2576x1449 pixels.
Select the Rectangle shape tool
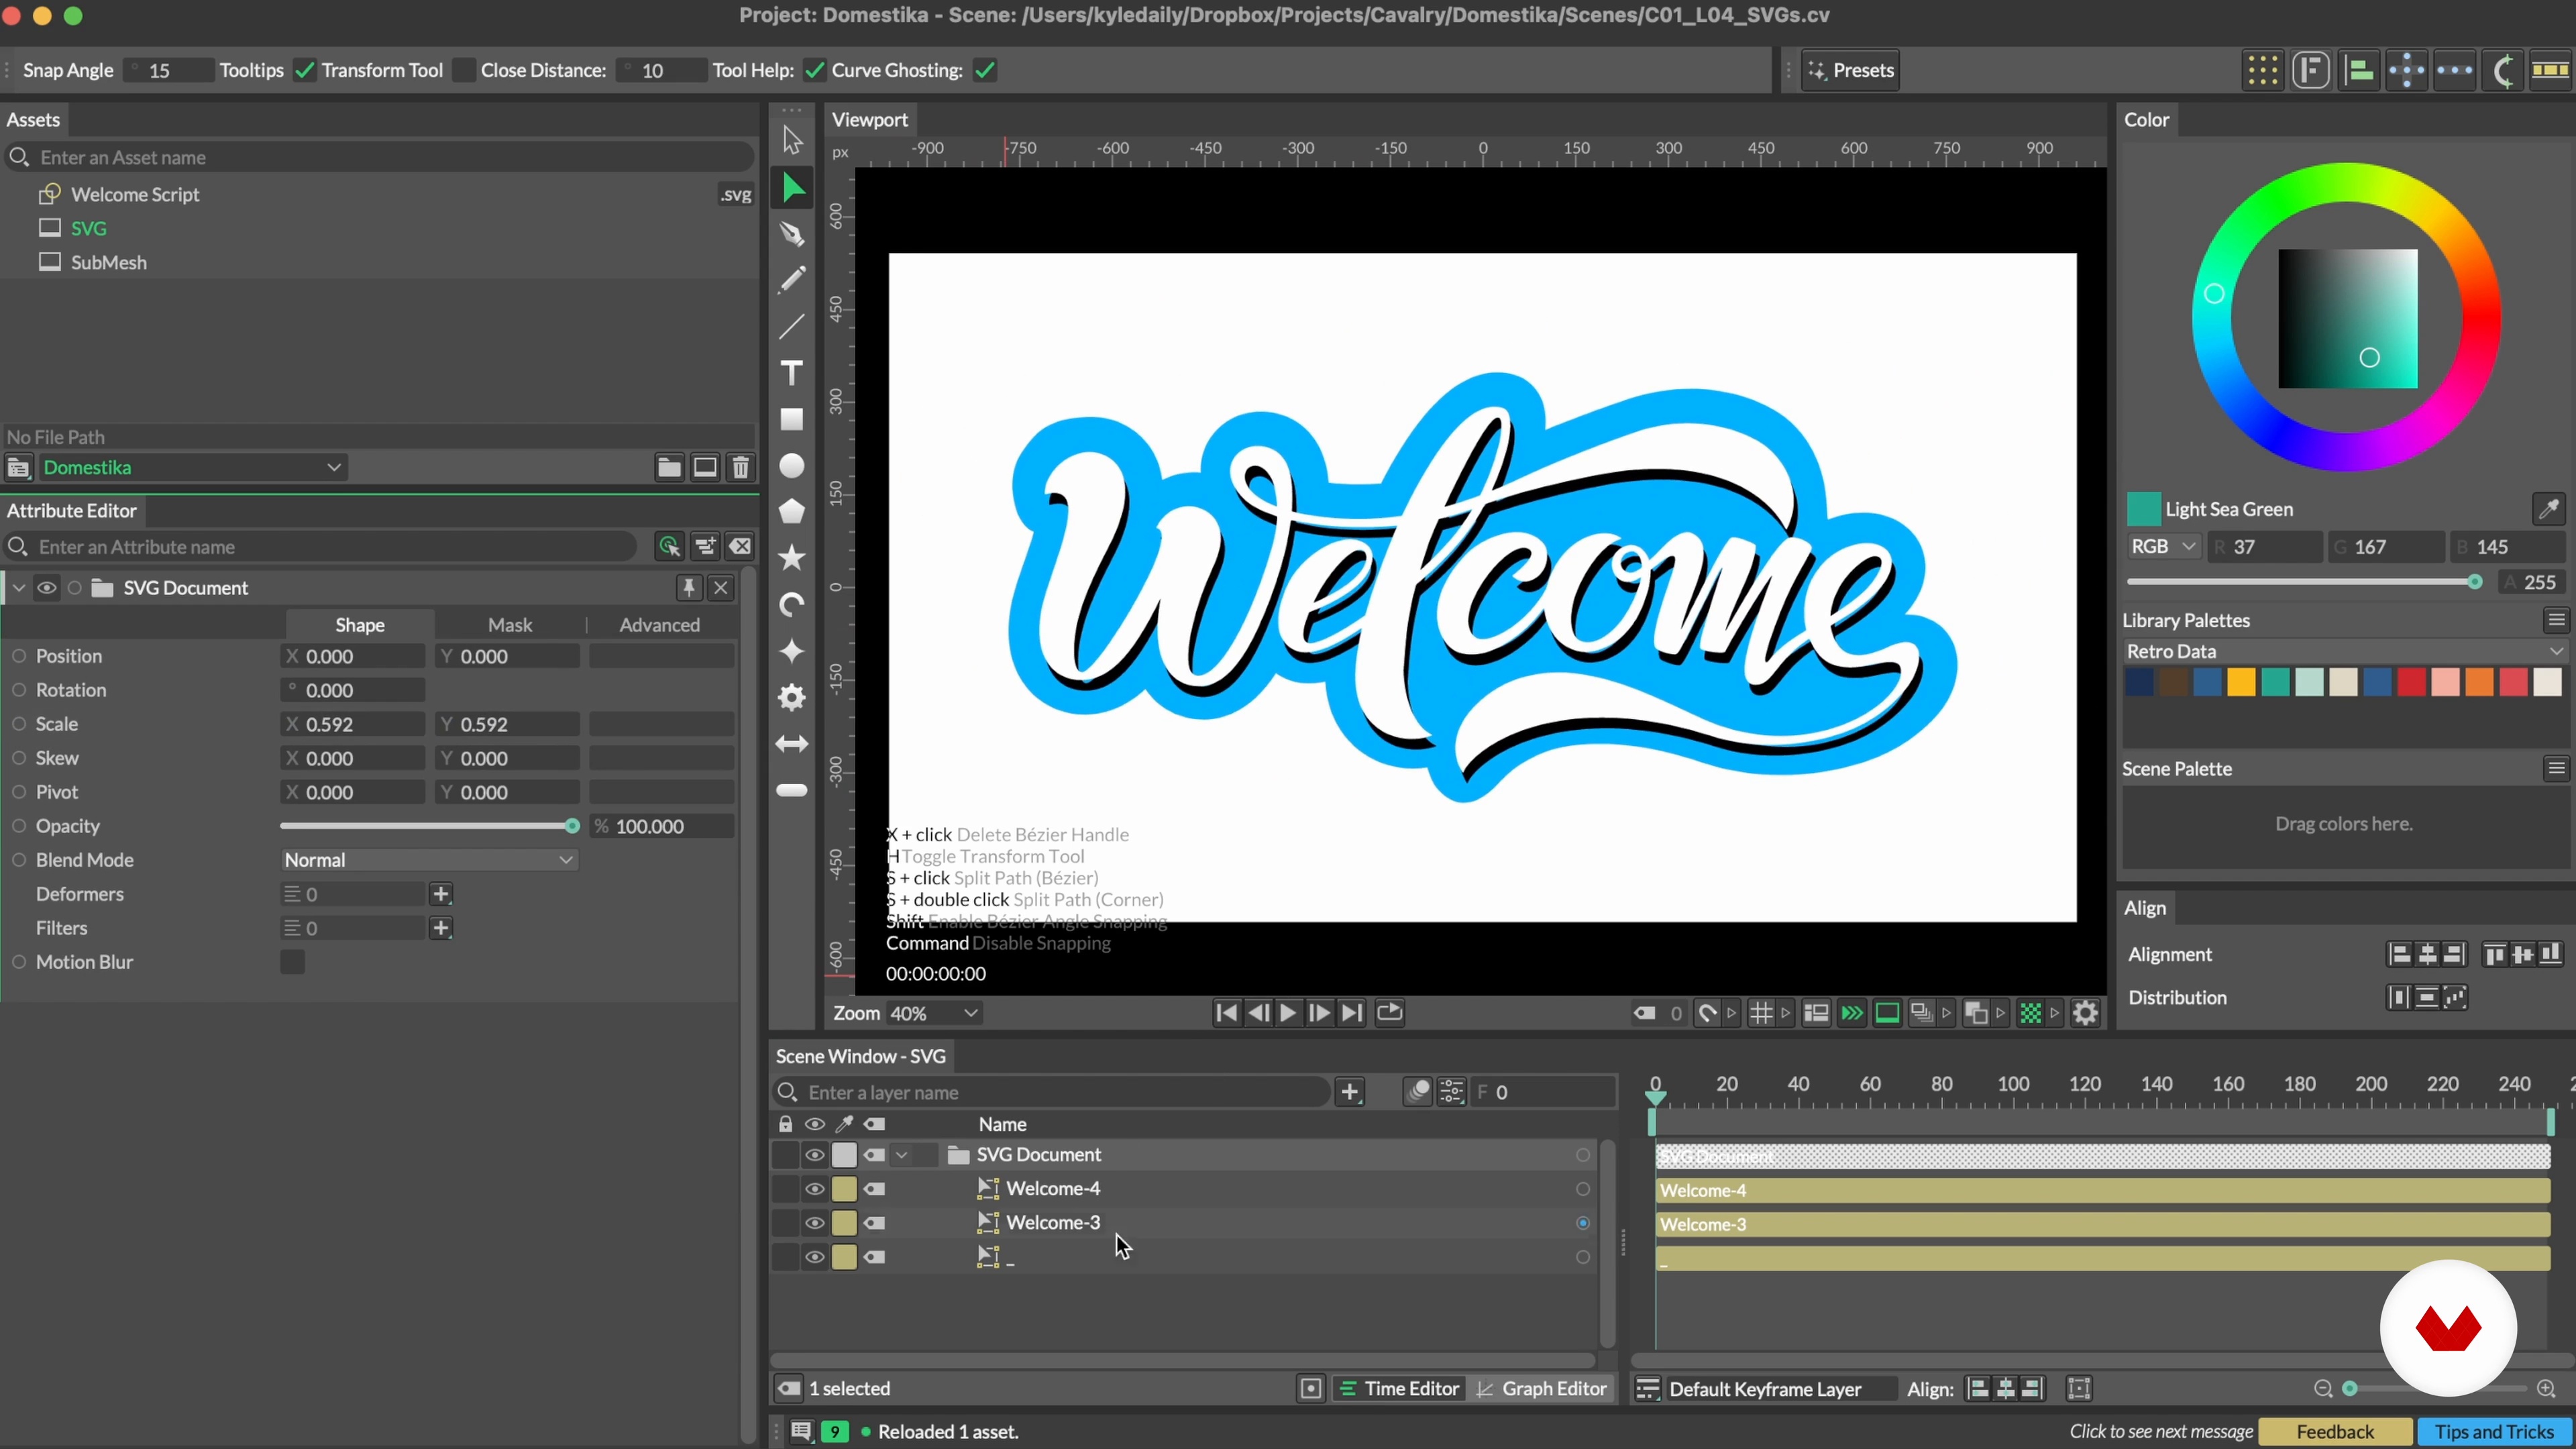(792, 419)
